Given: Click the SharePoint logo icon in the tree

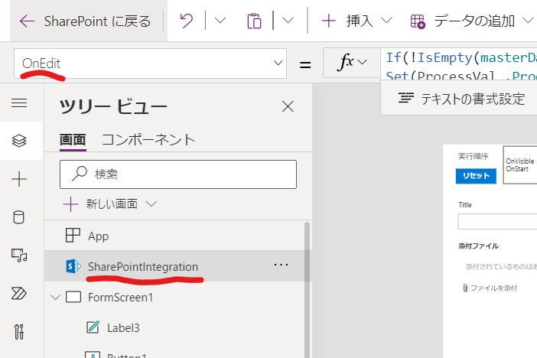Looking at the screenshot, I should coord(73,266).
